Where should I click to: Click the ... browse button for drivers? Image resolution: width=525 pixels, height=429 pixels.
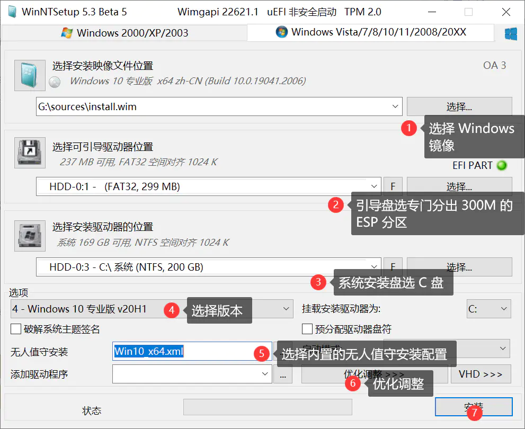pyautogui.click(x=283, y=374)
